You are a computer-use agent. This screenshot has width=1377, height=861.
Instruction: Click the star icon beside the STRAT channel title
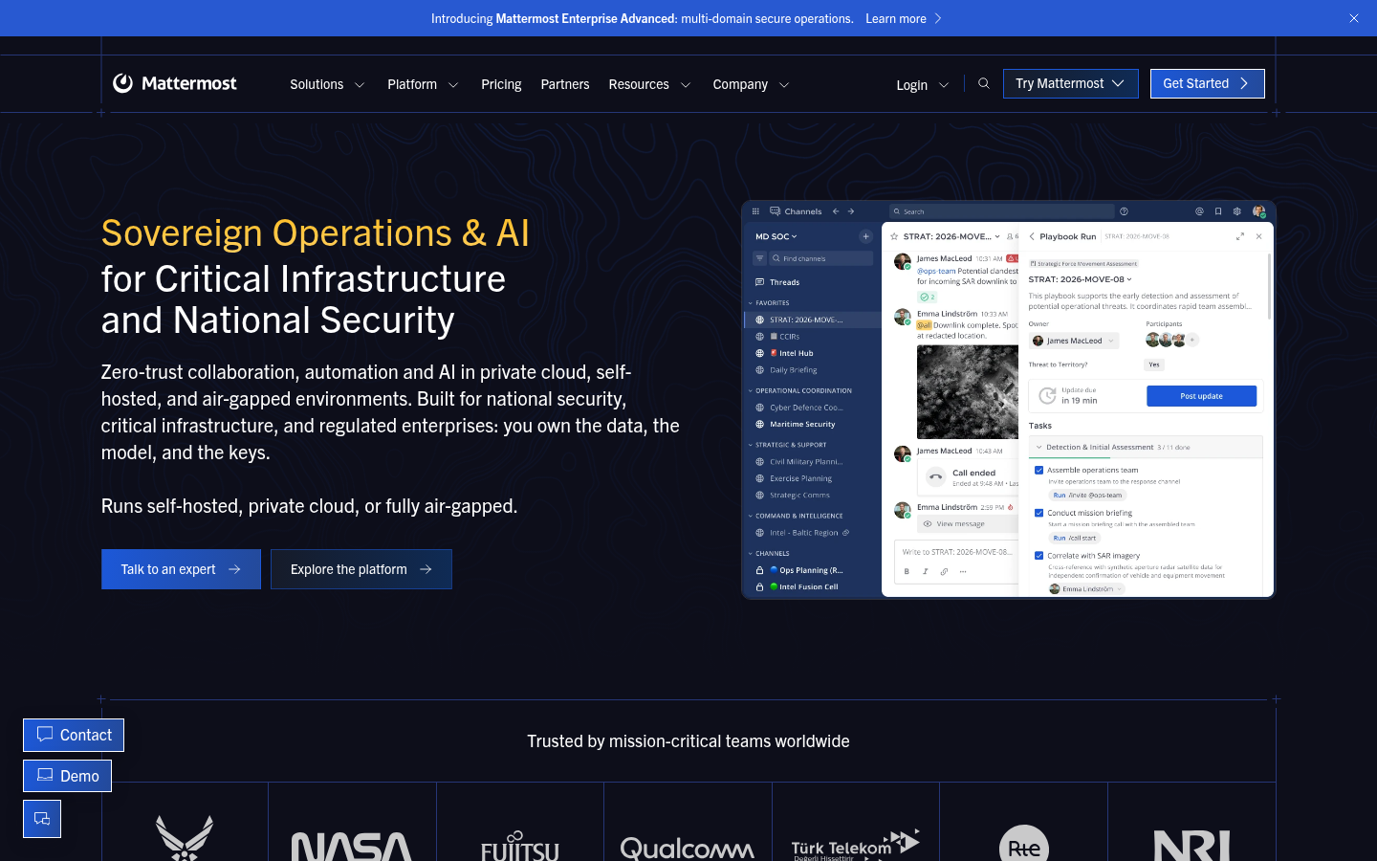pyautogui.click(x=894, y=236)
